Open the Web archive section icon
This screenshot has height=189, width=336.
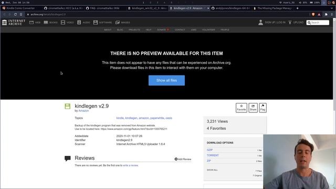coord(31,22)
